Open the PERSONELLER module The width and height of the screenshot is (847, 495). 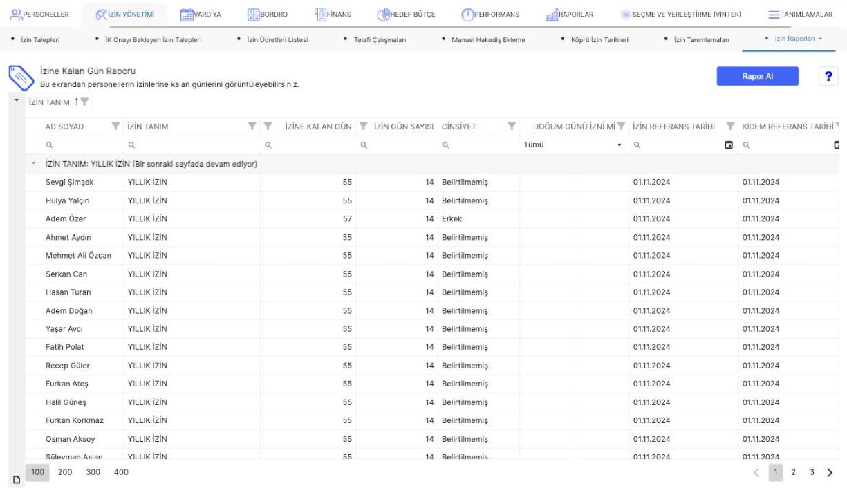(x=39, y=15)
